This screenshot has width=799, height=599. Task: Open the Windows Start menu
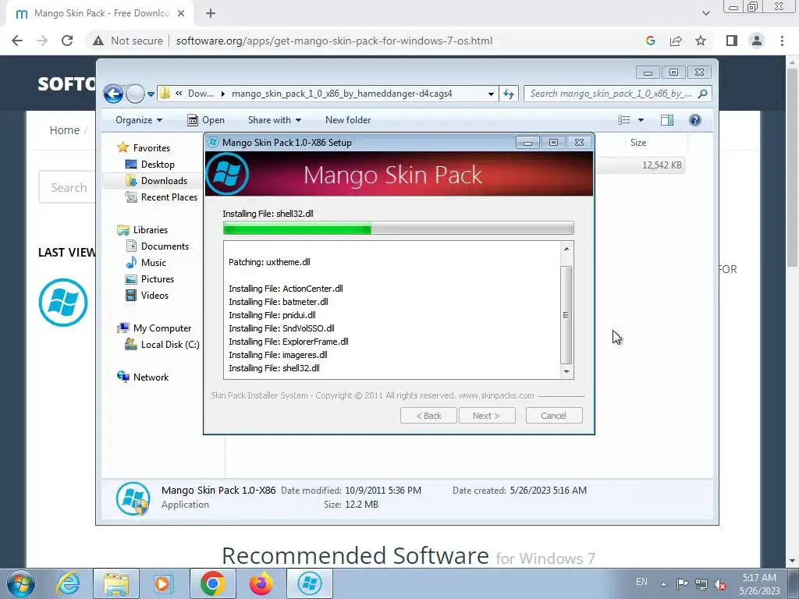20,583
